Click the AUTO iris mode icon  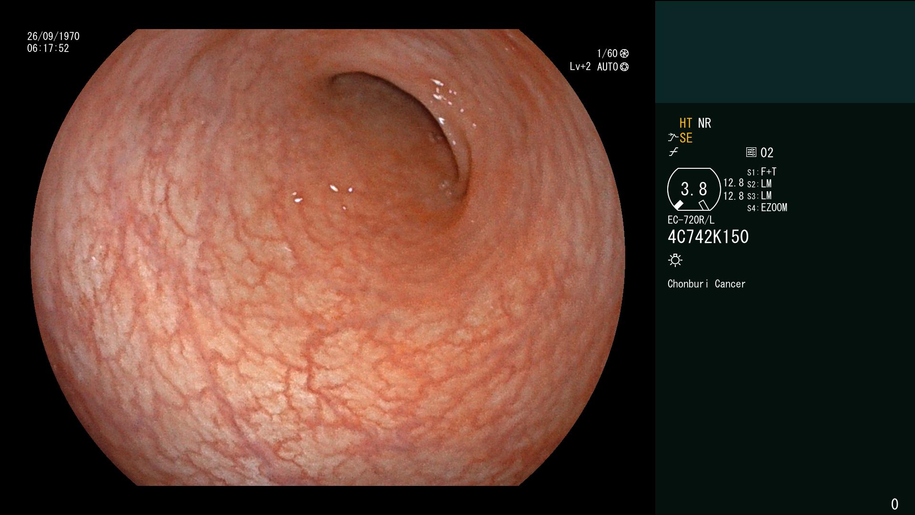[x=624, y=67]
